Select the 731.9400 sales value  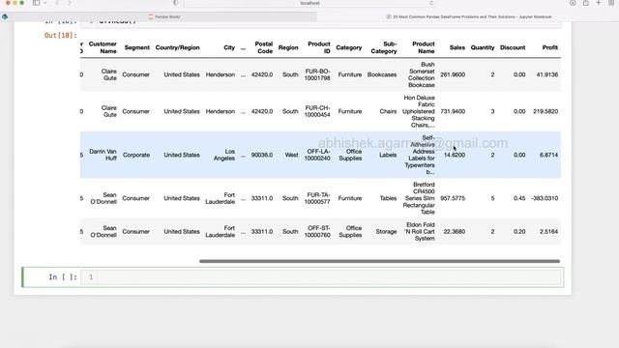453,111
